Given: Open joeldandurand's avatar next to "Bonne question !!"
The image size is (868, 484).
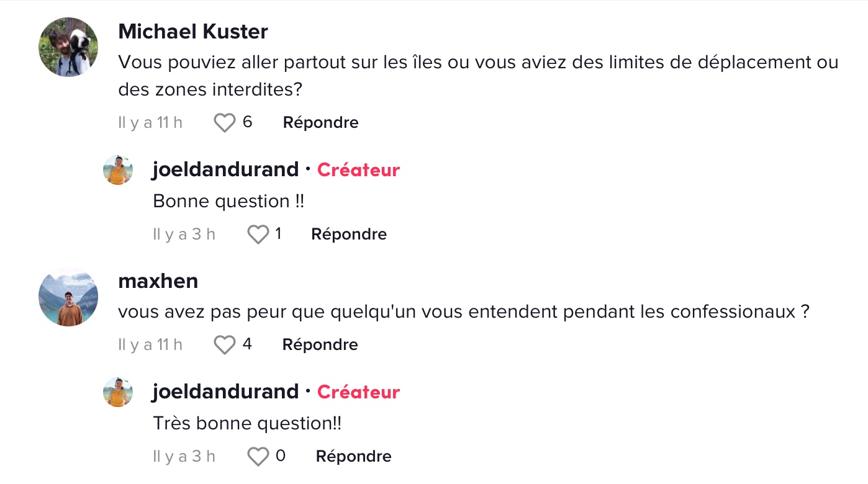Looking at the screenshot, I should coord(118,170).
